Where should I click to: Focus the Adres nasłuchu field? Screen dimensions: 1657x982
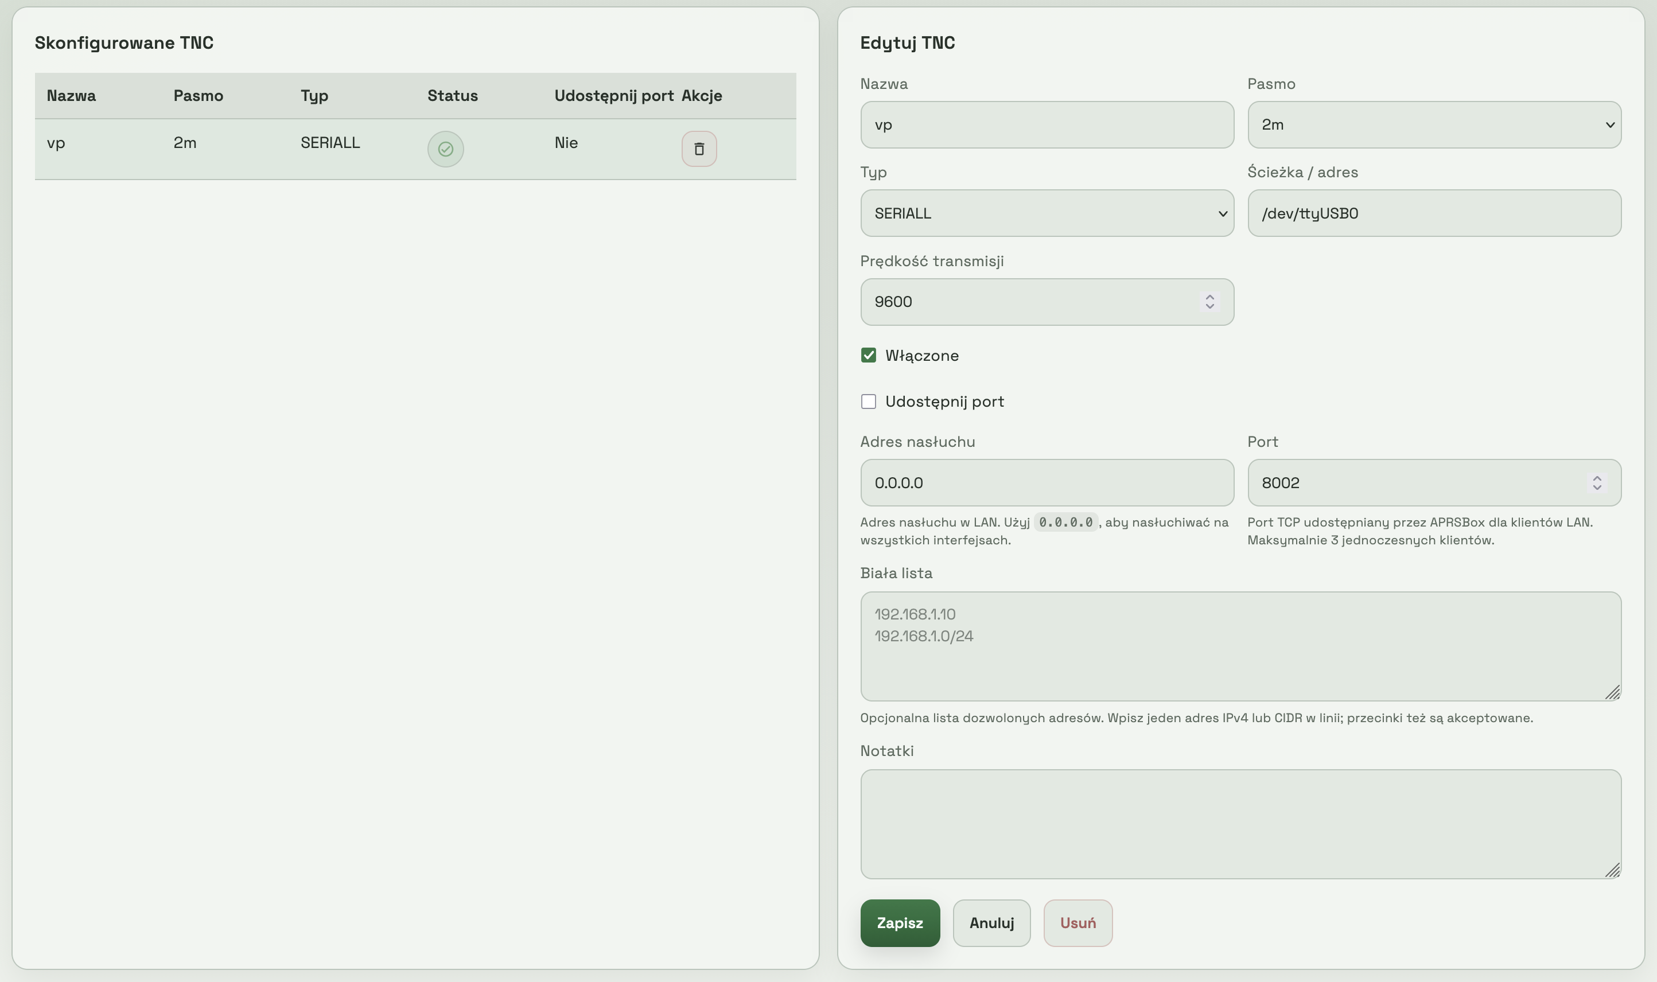(1046, 482)
